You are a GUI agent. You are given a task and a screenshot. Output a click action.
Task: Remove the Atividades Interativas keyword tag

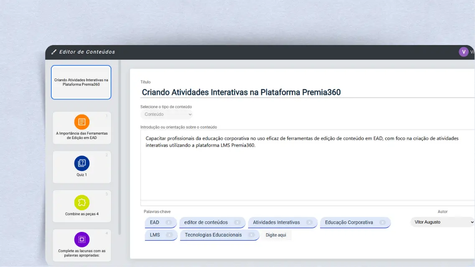tap(309, 222)
